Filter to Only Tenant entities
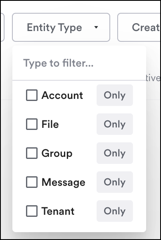Image resolution: width=161 pixels, height=240 pixels. [x=115, y=211]
